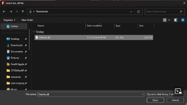Open Pictures in the sidebar
This screenshot has width=187, height=105.
click(15, 58)
